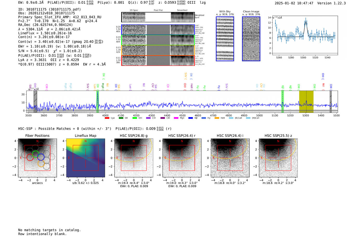This screenshot has width=364, height=248.
Task: Click the Smoothed column header
Action: [x=182, y=10]
